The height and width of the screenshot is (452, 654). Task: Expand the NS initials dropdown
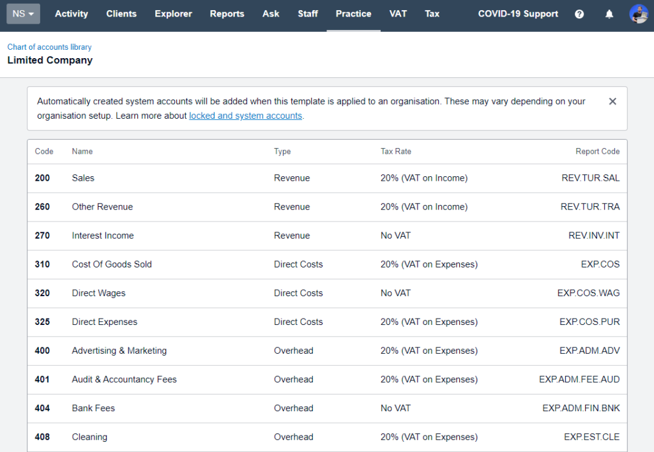[23, 13]
